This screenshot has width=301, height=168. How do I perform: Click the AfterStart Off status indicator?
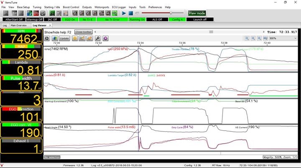[14, 20]
